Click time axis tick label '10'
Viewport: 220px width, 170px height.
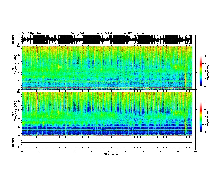(195, 151)
